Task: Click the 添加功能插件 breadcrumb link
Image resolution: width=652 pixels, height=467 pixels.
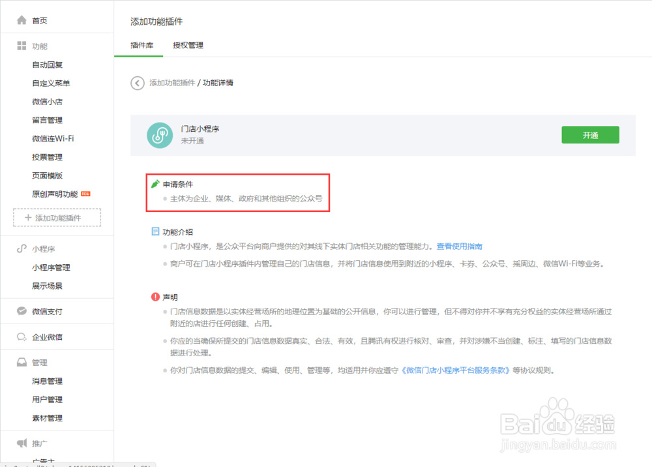Action: (x=172, y=83)
